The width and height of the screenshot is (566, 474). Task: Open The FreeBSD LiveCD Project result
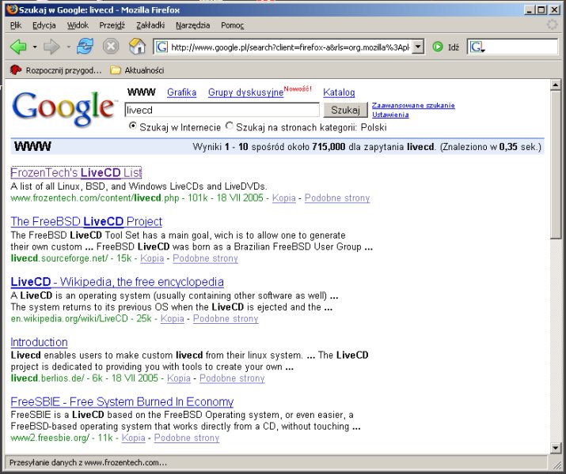point(86,221)
